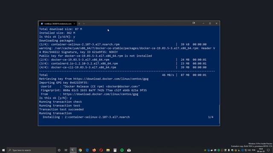The height and width of the screenshot is (153, 273).
Task: Open the Mail app taskbar icon
Action: click(x=129, y=150)
